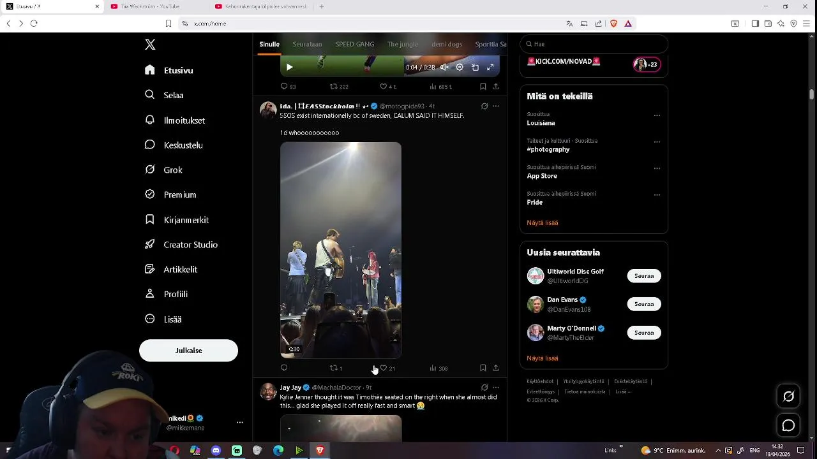This screenshot has width=817, height=459.
Task: Switch to Seurataan tab
Action: pos(307,44)
